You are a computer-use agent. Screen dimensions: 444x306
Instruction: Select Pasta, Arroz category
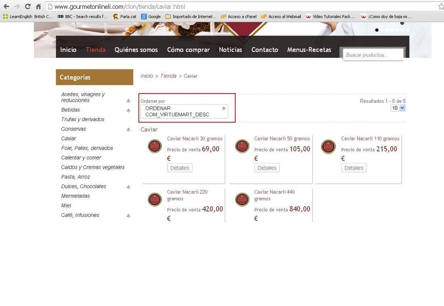coord(75,177)
